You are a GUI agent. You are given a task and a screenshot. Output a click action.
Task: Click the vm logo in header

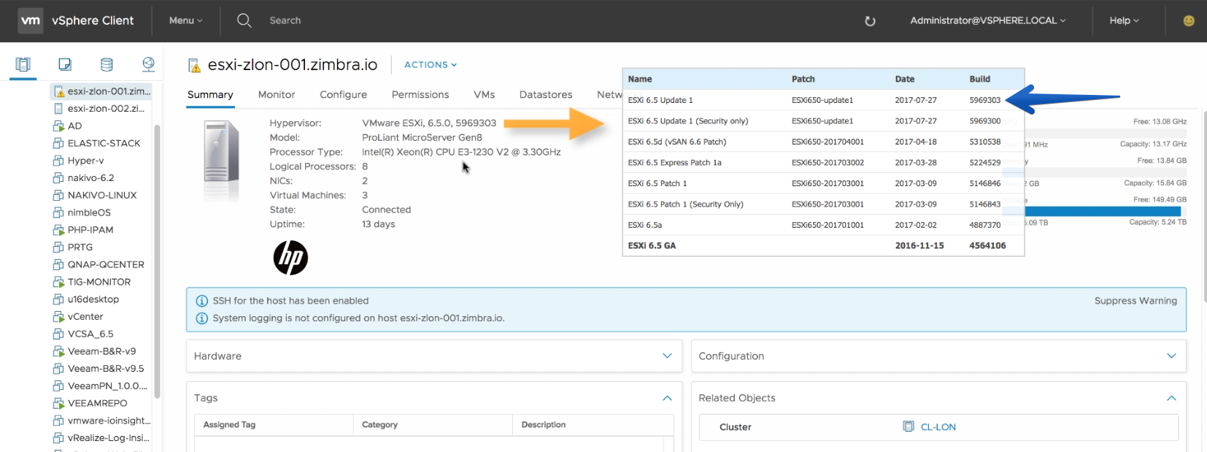pos(31,20)
